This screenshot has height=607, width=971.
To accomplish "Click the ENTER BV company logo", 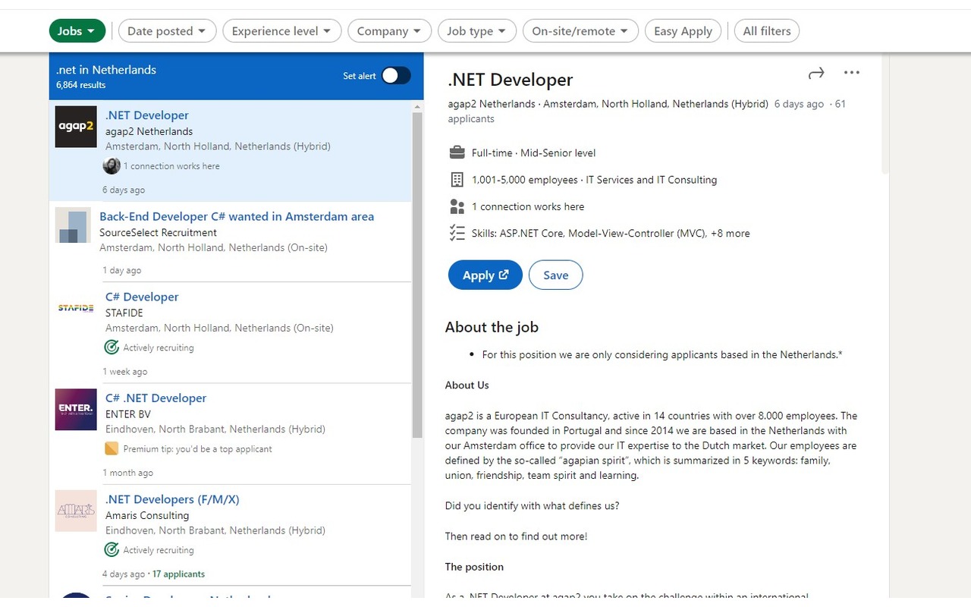I will coord(75,409).
